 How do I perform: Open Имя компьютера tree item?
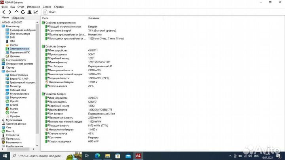[x=18, y=34]
